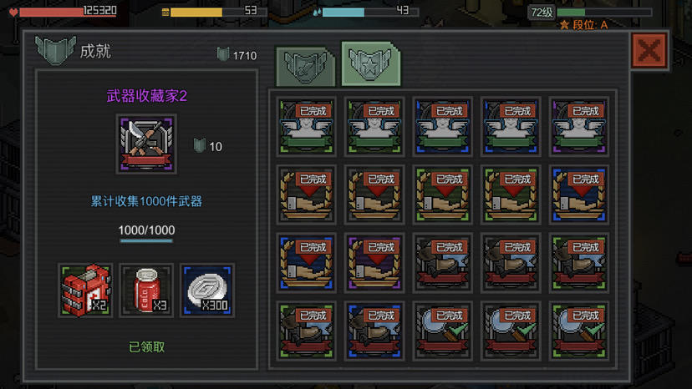Screen dimensions: 692x389
Task: Select the last magnifier checkmark achievement
Action: (x=578, y=331)
